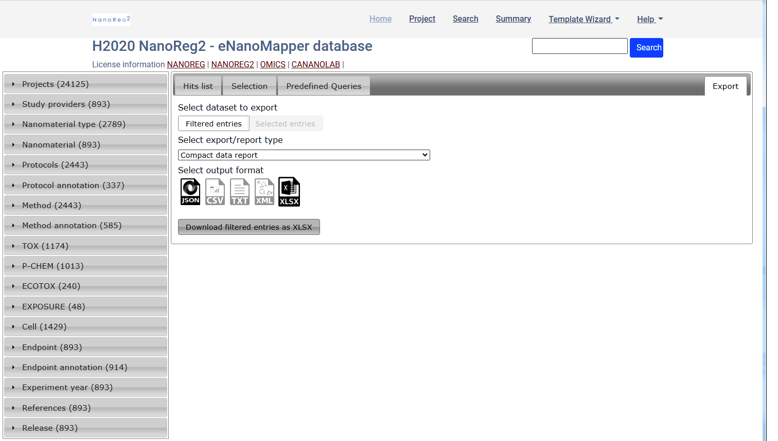
Task: Choose the CSV output format icon
Action: click(215, 192)
